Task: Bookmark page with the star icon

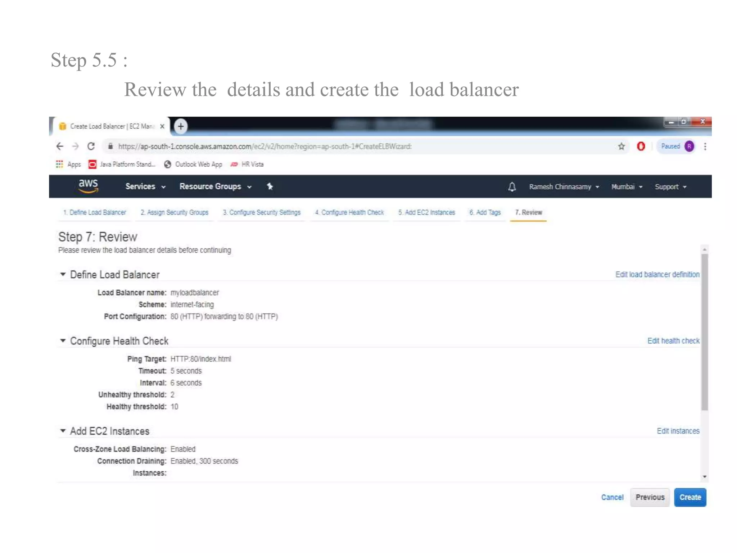Action: 621,146
